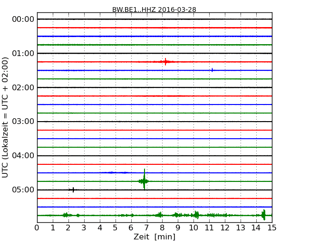
Task: Click the 04:00 time label
Action: pos(23,156)
